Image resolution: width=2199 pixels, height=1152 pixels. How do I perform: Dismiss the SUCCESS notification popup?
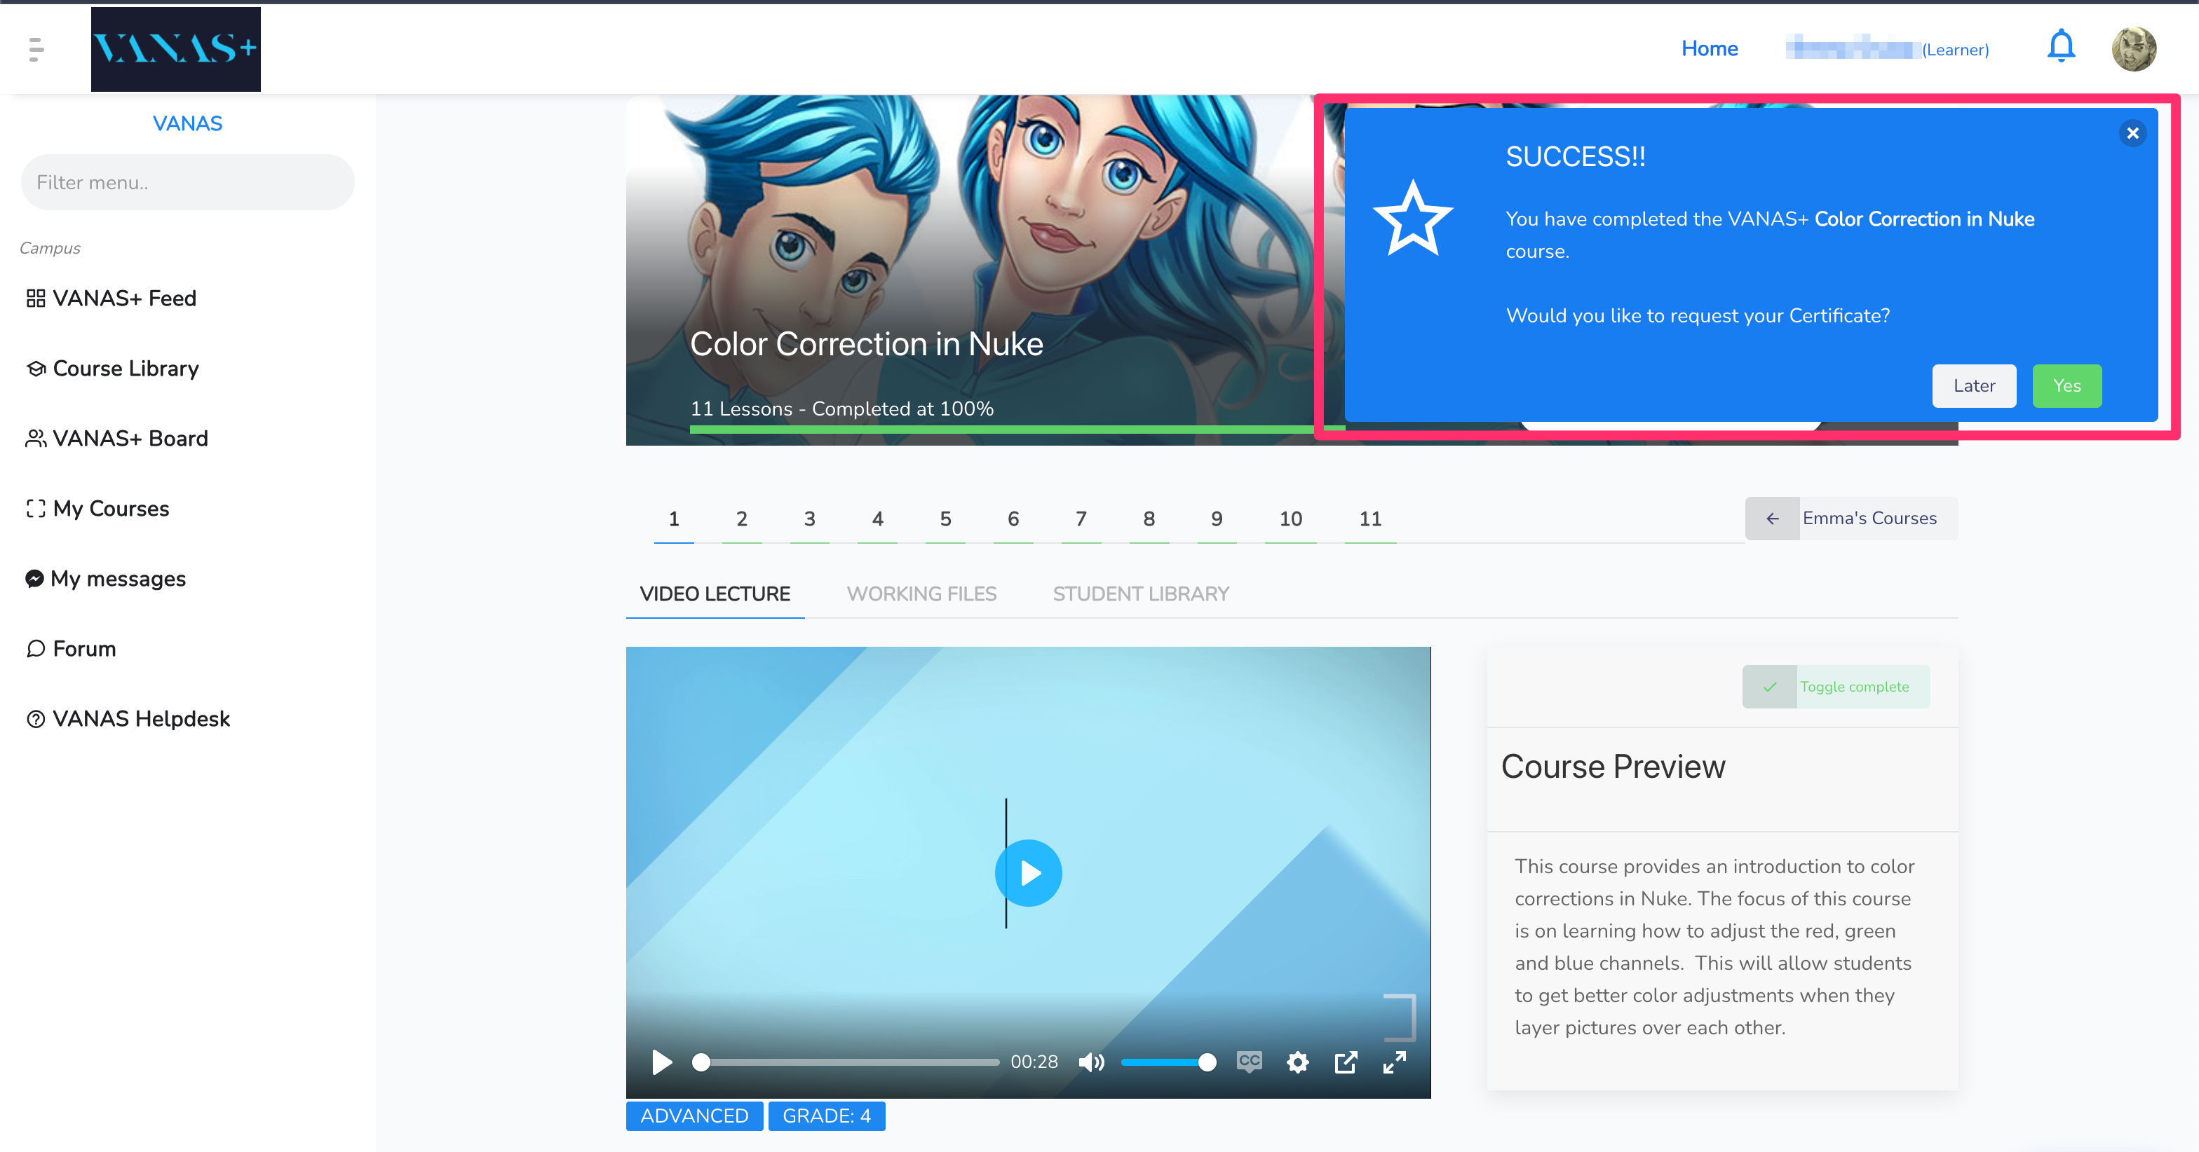pyautogui.click(x=2132, y=133)
